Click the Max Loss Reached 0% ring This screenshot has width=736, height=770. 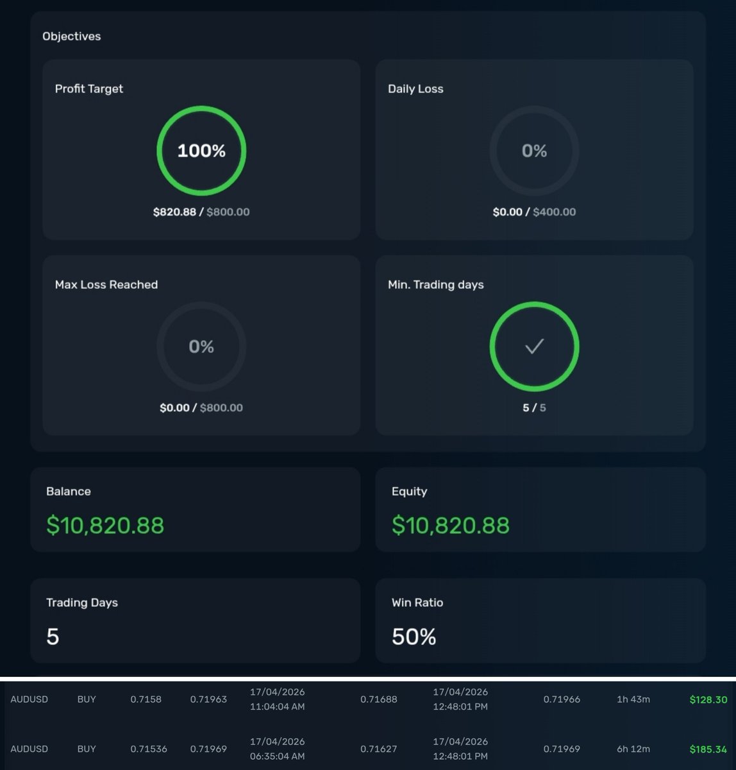(x=201, y=346)
